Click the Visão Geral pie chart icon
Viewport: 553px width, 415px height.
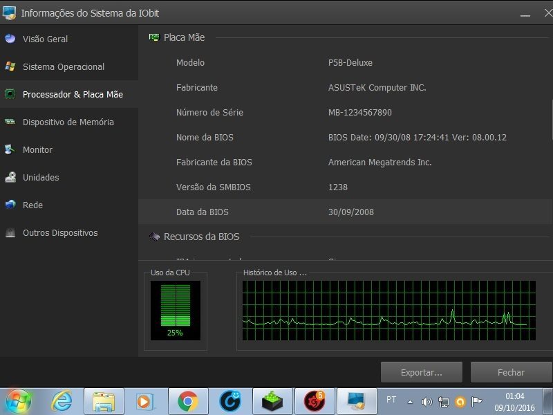(10, 39)
